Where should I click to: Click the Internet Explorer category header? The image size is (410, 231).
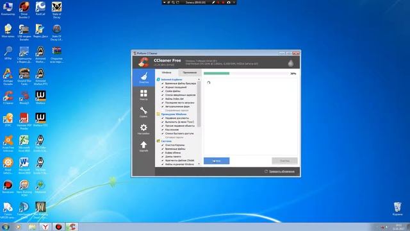click(172, 80)
